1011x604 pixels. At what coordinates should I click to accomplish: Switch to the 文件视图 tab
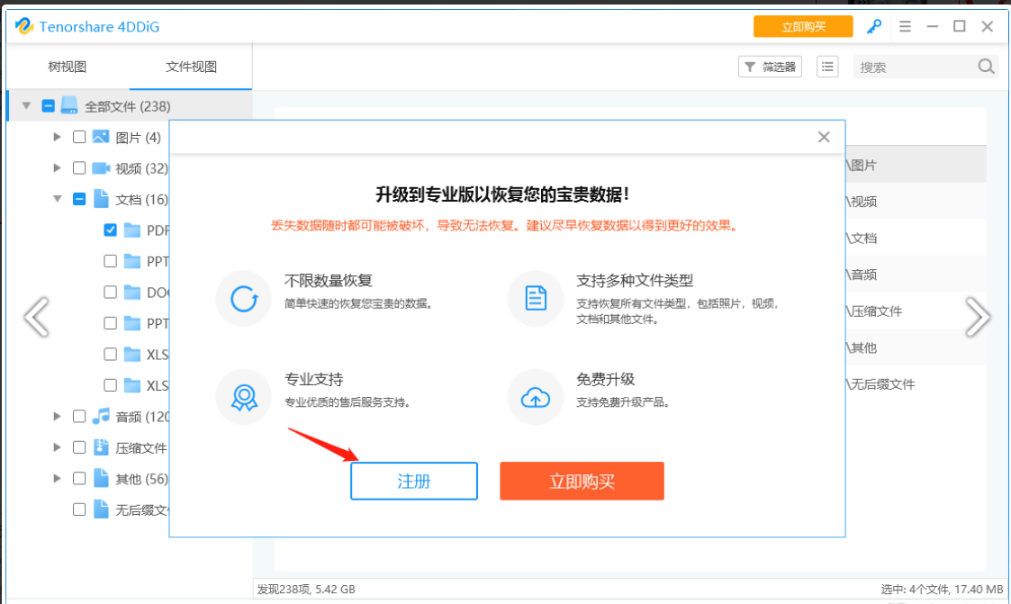point(191,67)
